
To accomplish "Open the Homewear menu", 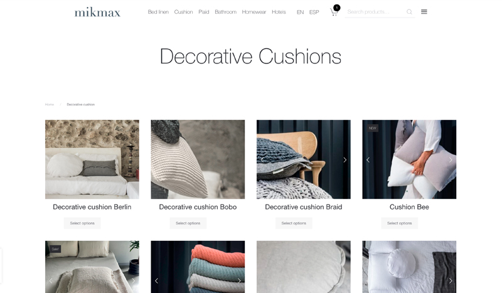I will point(254,12).
